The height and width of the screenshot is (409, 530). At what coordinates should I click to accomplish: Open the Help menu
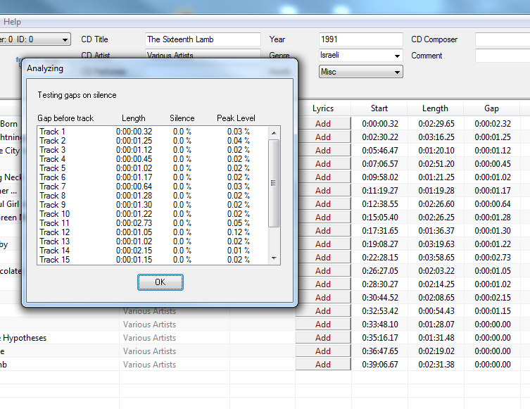coord(12,22)
